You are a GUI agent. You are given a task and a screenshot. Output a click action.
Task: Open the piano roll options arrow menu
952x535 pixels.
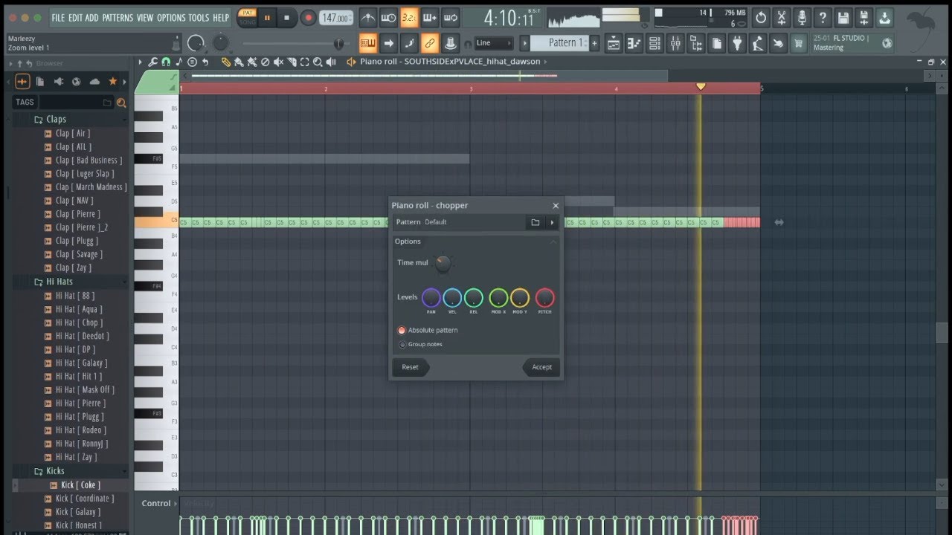[140, 62]
